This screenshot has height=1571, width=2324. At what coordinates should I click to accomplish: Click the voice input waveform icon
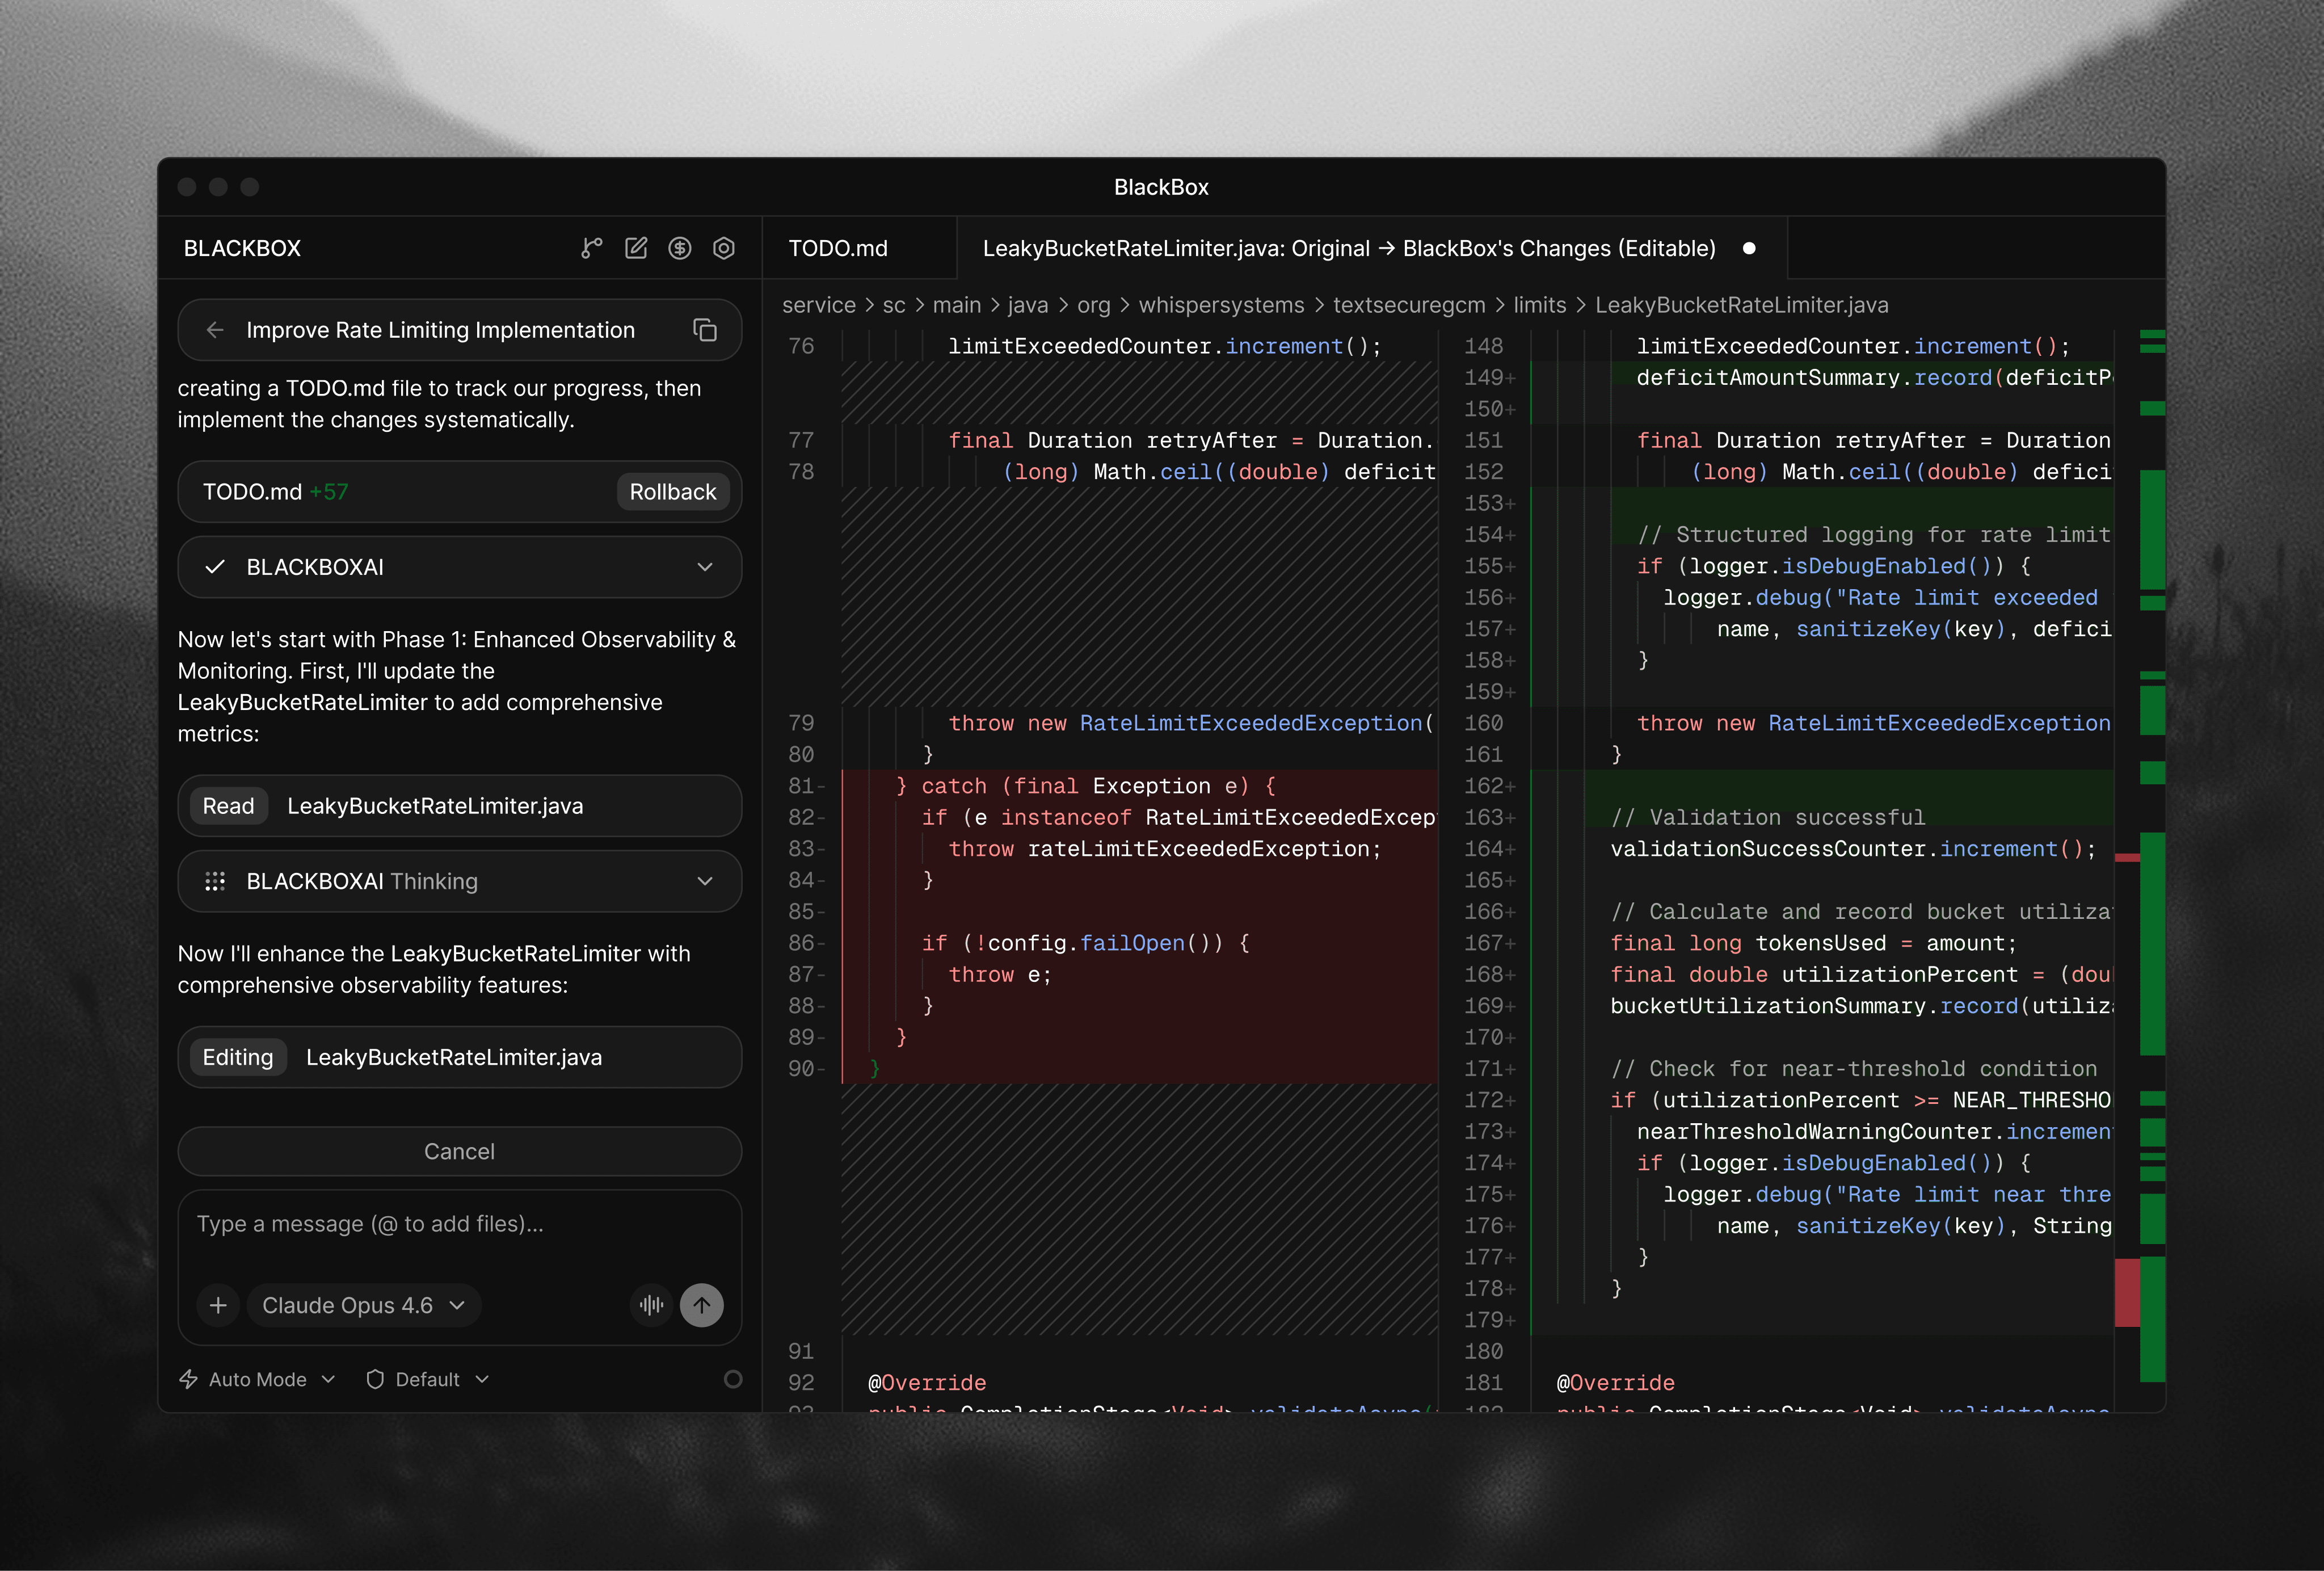[651, 1305]
